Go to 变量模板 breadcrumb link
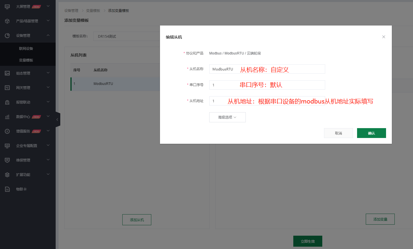Image resolution: width=413 pixels, height=249 pixels. click(x=93, y=11)
